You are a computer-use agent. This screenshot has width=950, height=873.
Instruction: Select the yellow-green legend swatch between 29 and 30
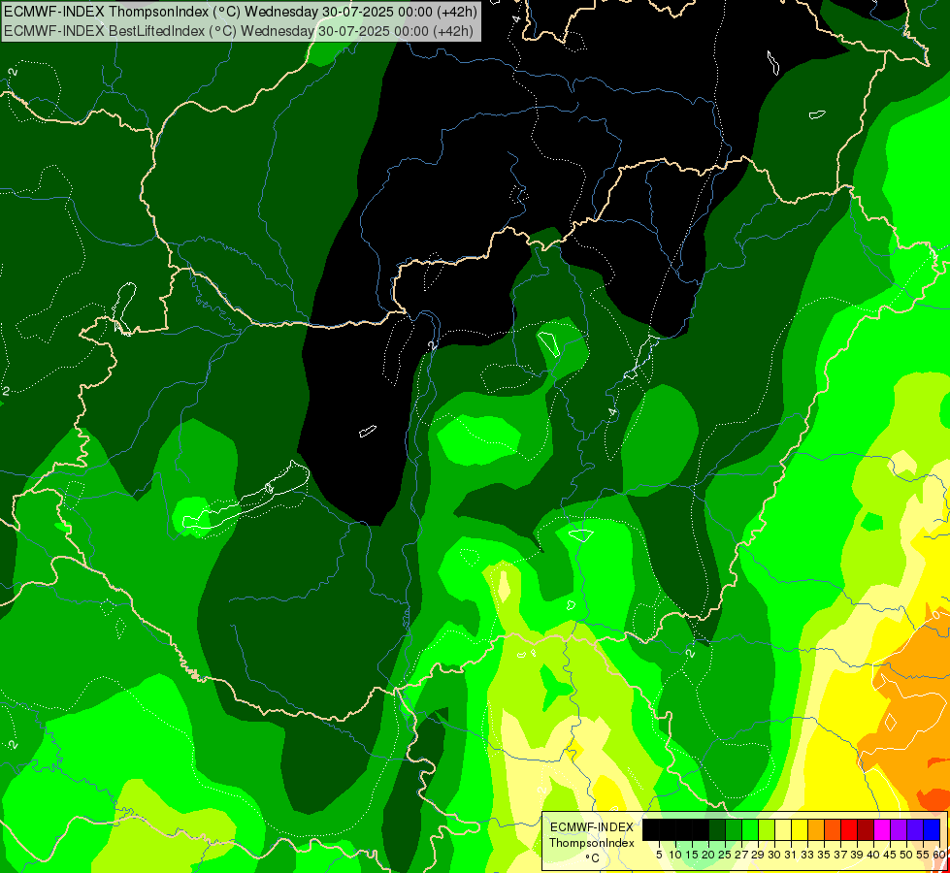click(x=767, y=829)
